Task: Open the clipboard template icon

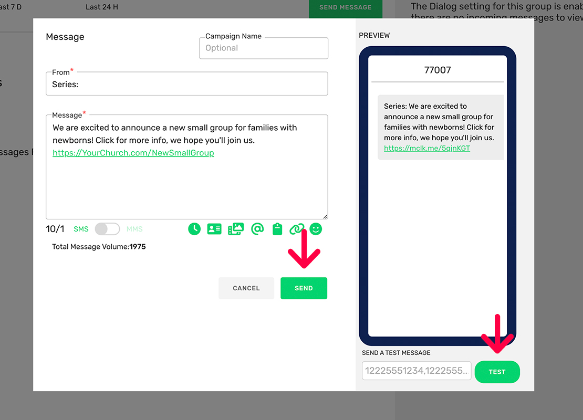Action: pyautogui.click(x=277, y=229)
